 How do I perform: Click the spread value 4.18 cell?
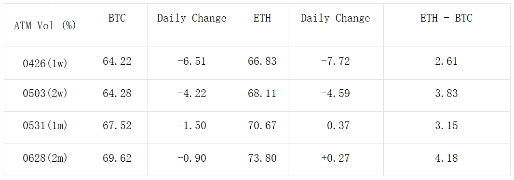446,160
